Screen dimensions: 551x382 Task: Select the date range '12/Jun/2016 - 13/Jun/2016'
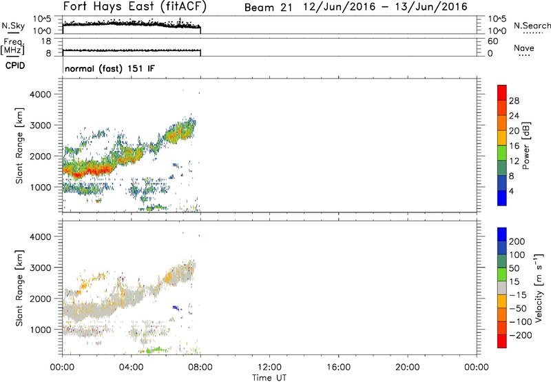coord(386,7)
